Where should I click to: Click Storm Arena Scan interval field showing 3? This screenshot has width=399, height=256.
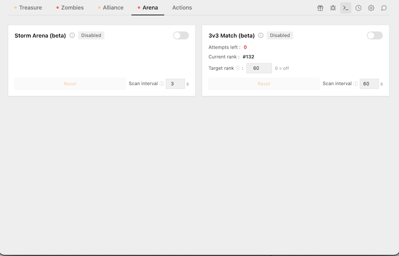(175, 84)
